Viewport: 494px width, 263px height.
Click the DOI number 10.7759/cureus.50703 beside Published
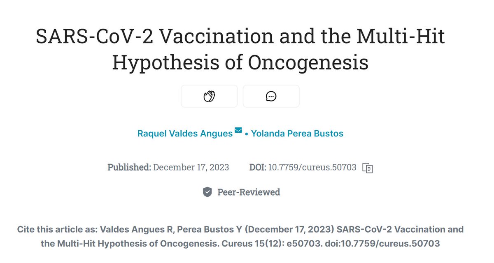tap(312, 167)
